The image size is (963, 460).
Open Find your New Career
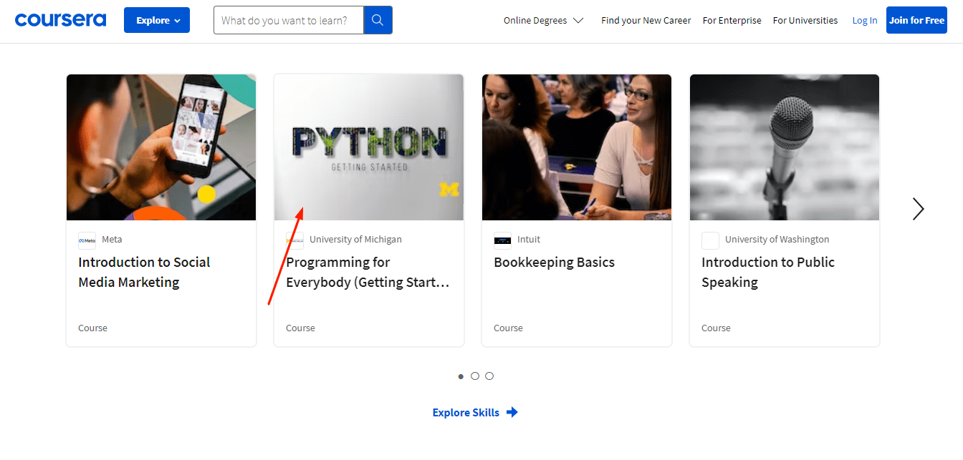click(x=645, y=20)
